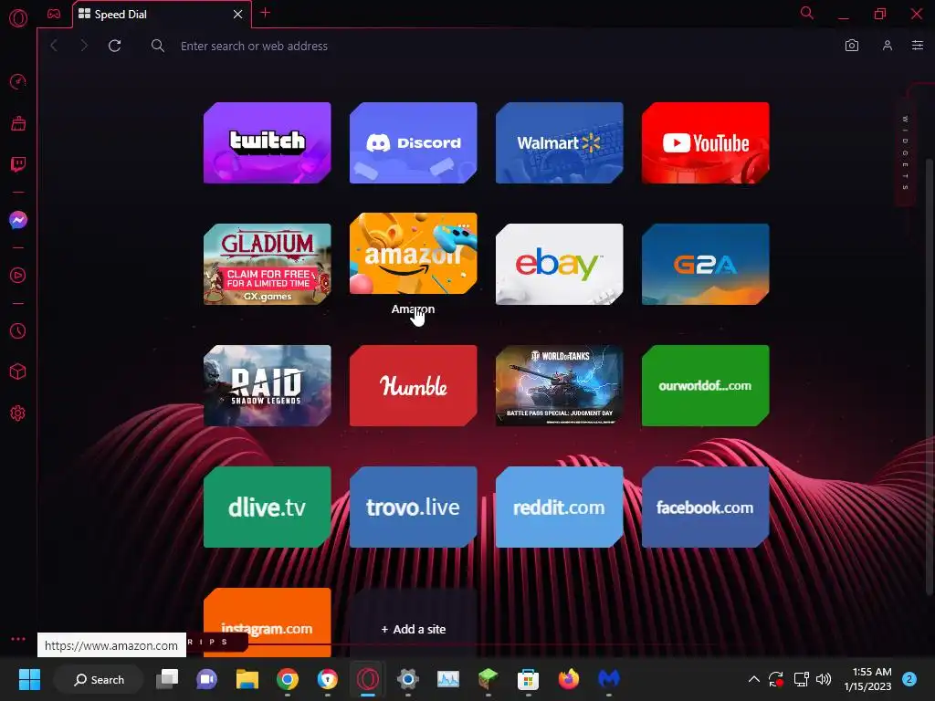Open GX Corner gamepad tab
Image resolution: width=935 pixels, height=701 pixels.
pos(54,14)
